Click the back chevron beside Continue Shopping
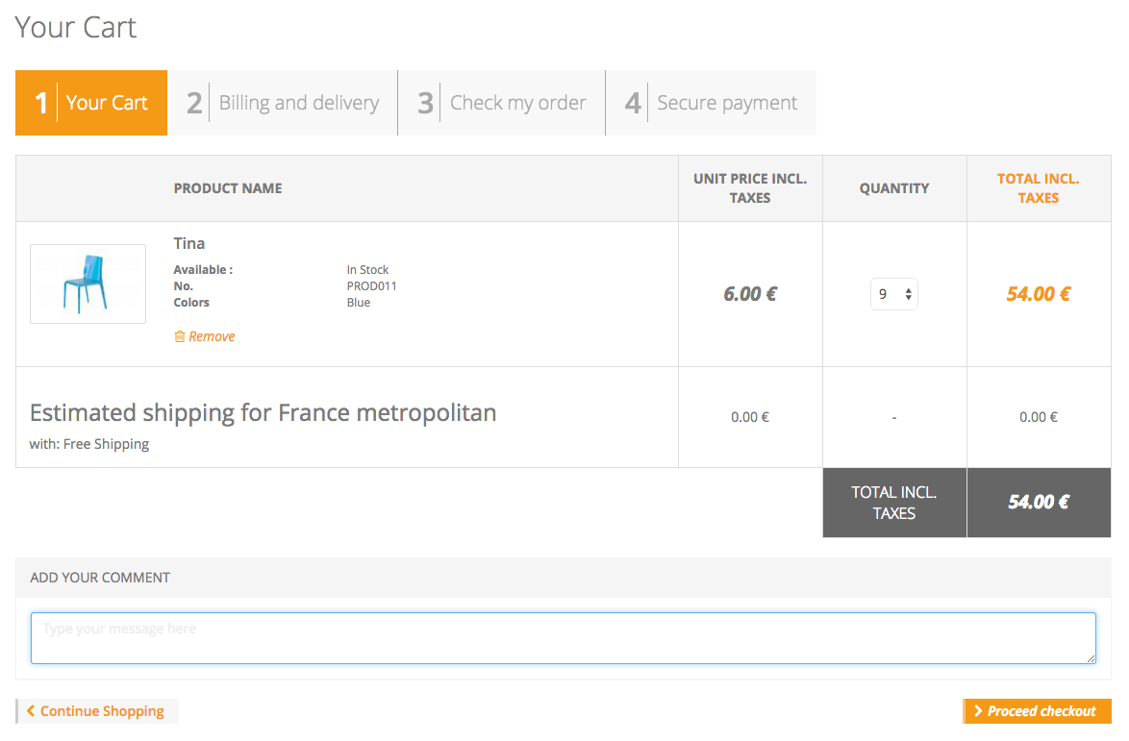Viewport: 1129px width, 741px height. pyautogui.click(x=32, y=710)
